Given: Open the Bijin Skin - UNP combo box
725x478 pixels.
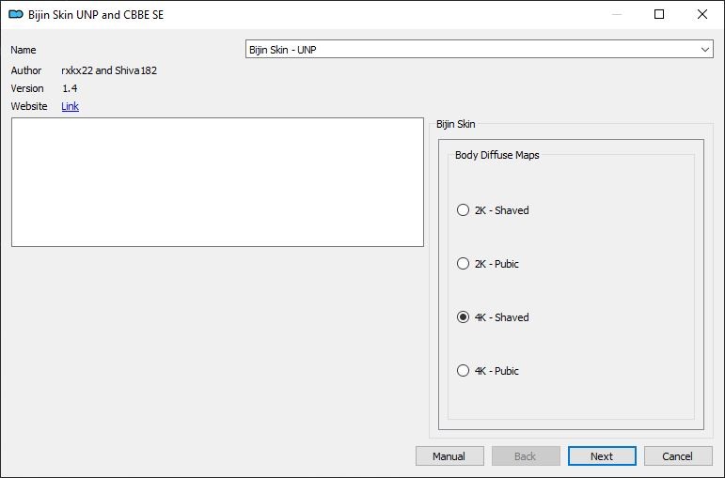Looking at the screenshot, I should (x=470, y=49).
